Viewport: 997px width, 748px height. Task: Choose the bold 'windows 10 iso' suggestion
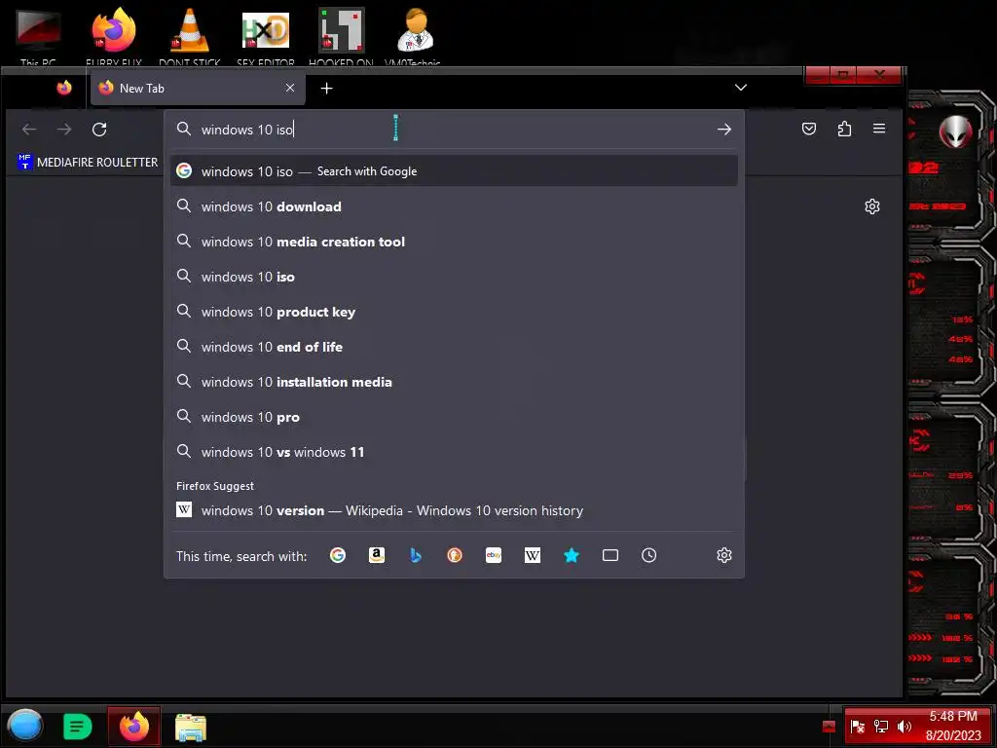454,277
